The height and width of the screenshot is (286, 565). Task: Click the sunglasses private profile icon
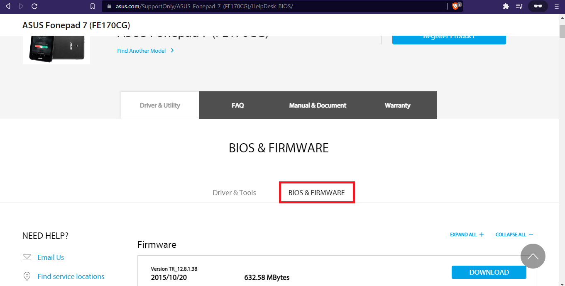click(538, 6)
